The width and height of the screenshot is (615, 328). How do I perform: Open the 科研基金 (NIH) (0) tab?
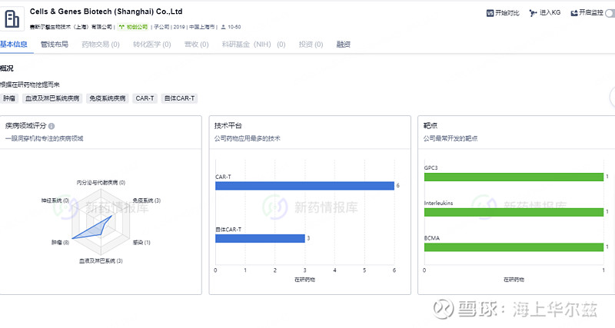(x=254, y=45)
